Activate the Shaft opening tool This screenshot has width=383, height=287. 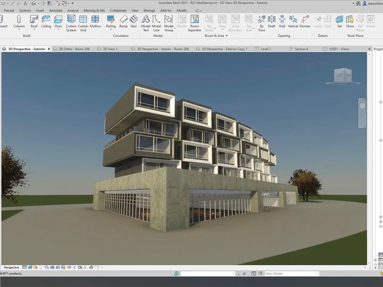pyautogui.click(x=272, y=21)
